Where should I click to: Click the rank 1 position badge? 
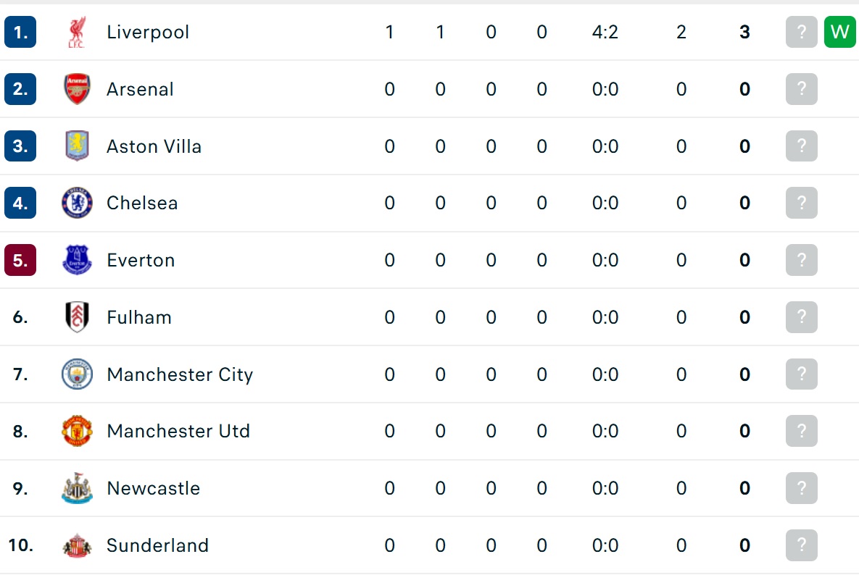point(20,32)
